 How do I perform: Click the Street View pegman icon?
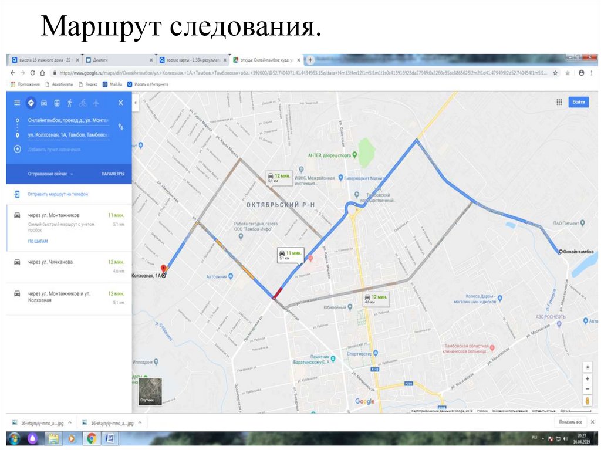[587, 401]
